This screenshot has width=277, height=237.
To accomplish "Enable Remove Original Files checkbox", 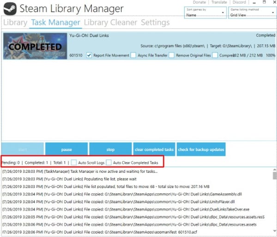I will 171,55.
